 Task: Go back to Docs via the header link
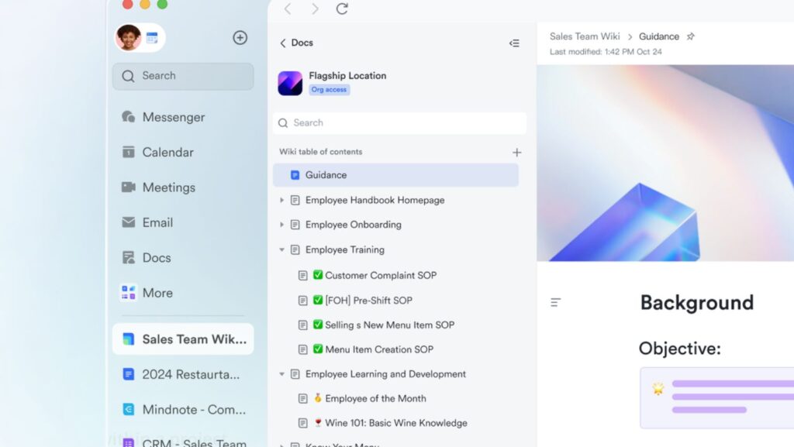296,43
